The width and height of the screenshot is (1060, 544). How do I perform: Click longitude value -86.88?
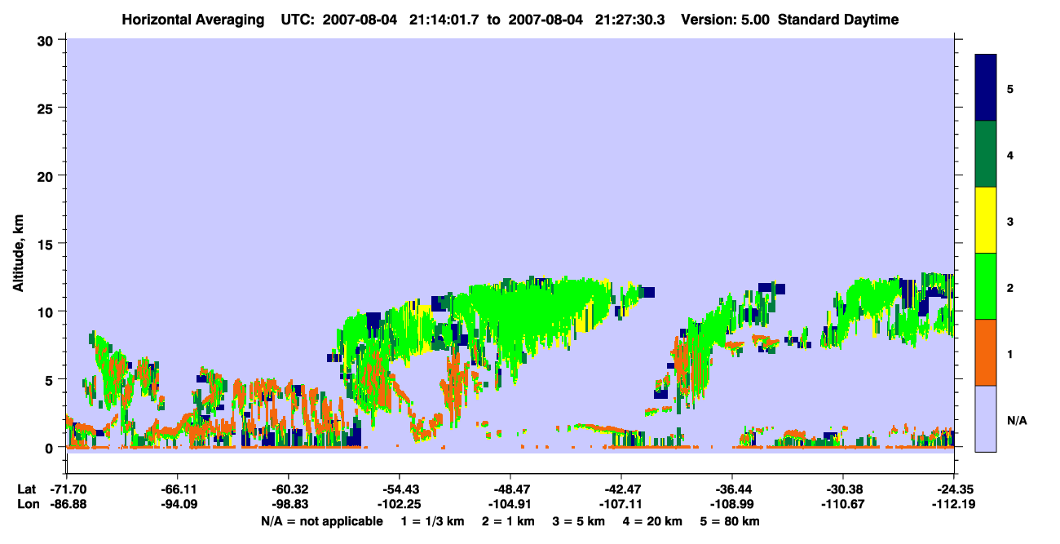67,504
